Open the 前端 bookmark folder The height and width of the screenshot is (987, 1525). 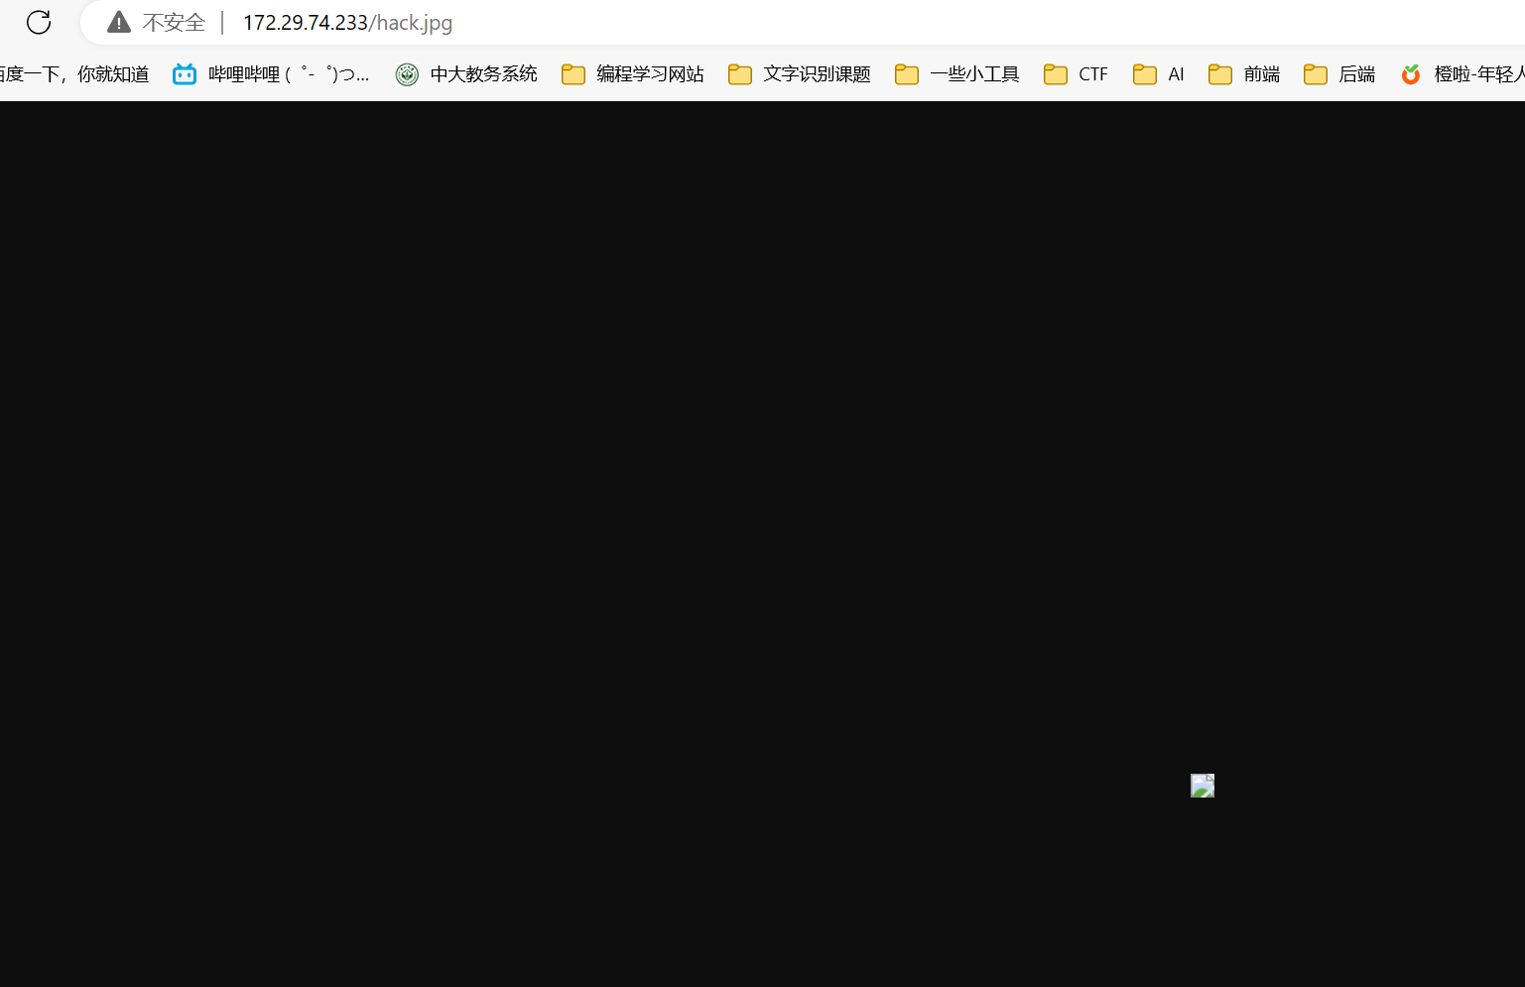(x=1261, y=74)
